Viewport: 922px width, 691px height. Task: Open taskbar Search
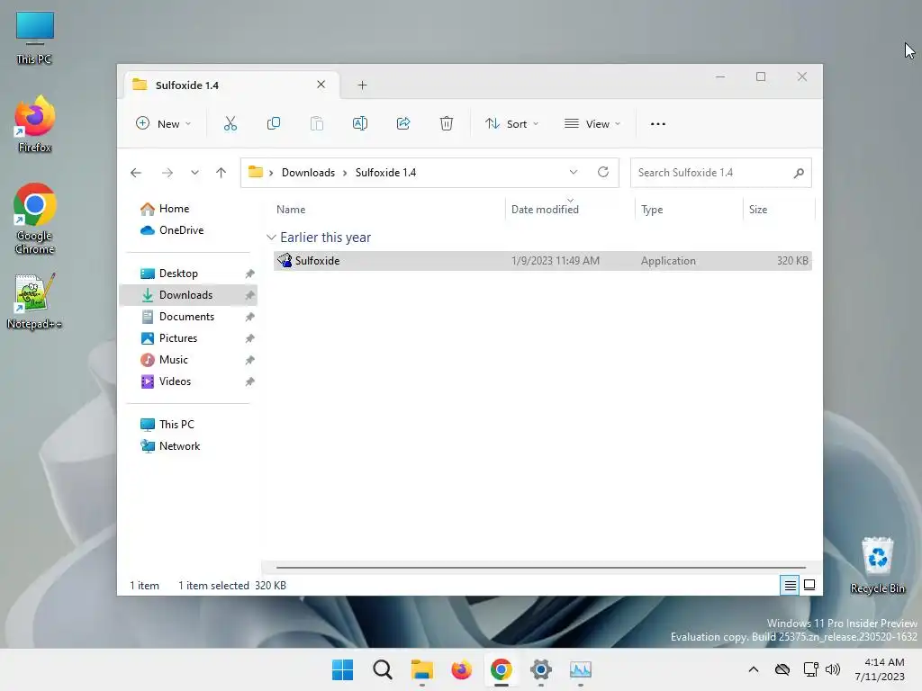382,669
